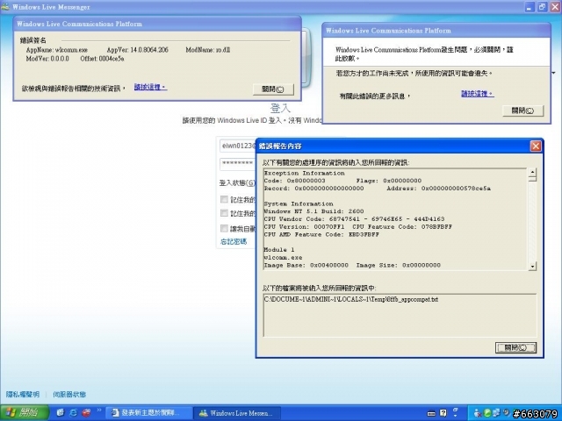Click 請按這裡 link in right error dialog

point(478,94)
